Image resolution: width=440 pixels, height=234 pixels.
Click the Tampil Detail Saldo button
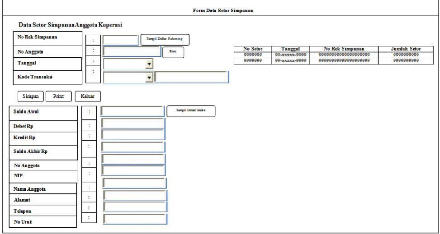[191, 111]
